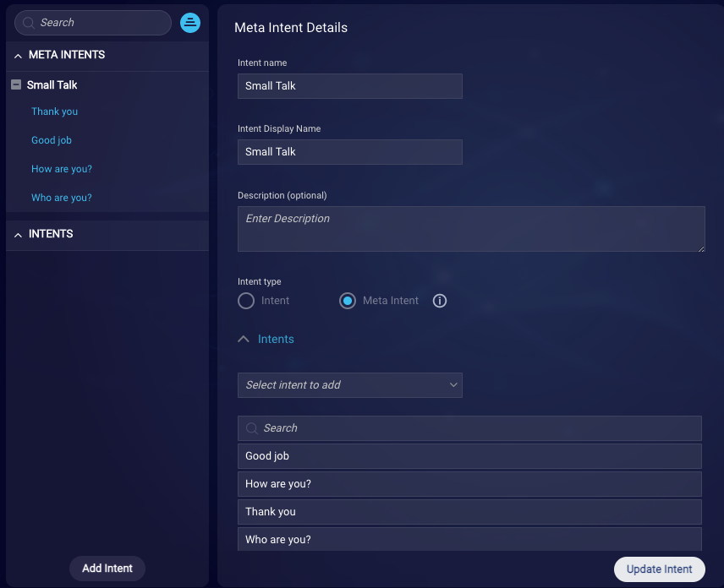Select the Thank you row in intents list
Viewport: 724px width, 588px height.
pos(469,512)
